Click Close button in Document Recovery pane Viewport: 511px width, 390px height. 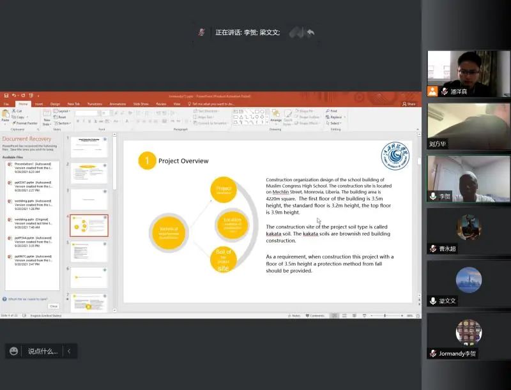54,306
